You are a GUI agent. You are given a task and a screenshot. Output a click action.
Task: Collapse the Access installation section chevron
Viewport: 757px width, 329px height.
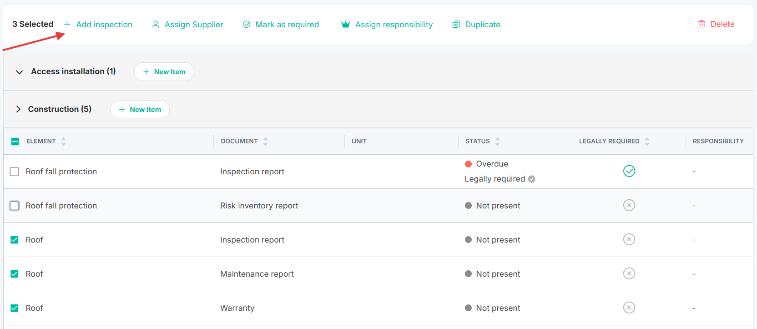point(19,72)
